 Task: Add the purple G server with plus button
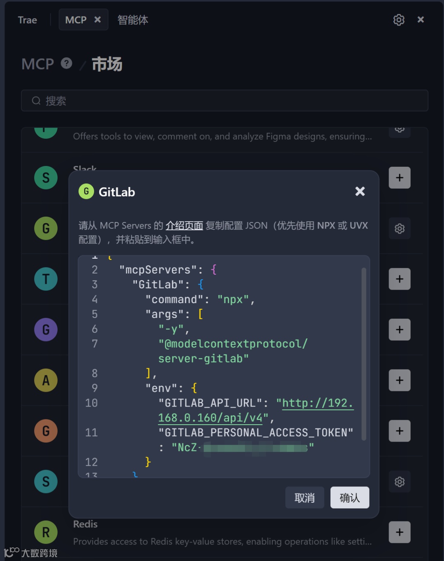point(400,330)
